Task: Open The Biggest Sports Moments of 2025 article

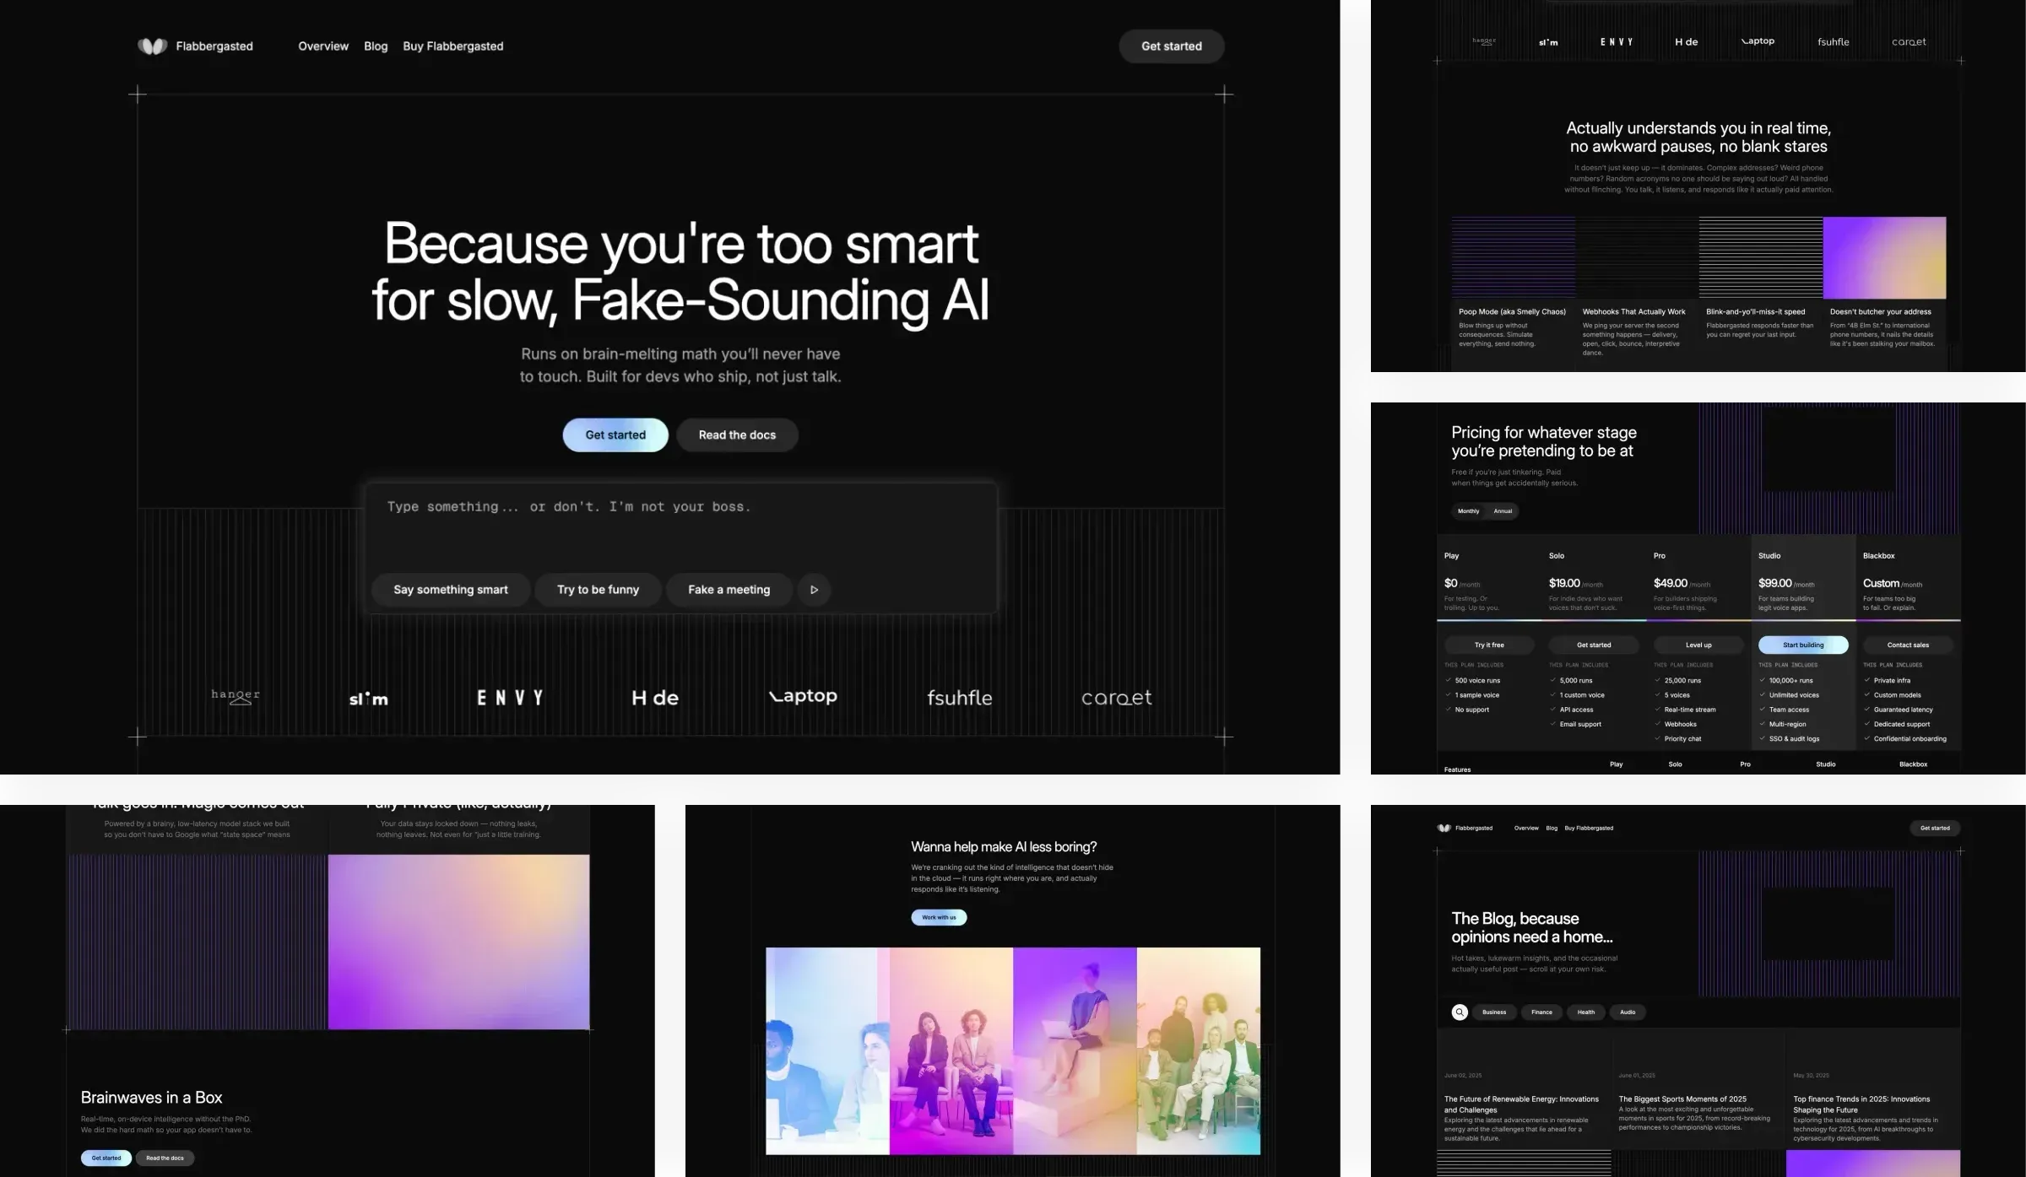Action: 1682,1099
